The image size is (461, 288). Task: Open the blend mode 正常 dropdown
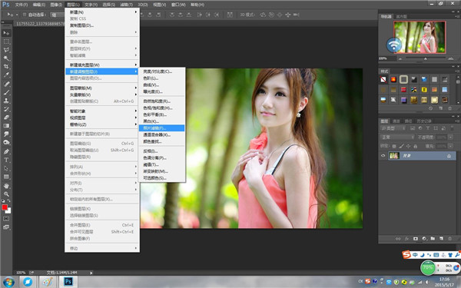tap(397, 137)
